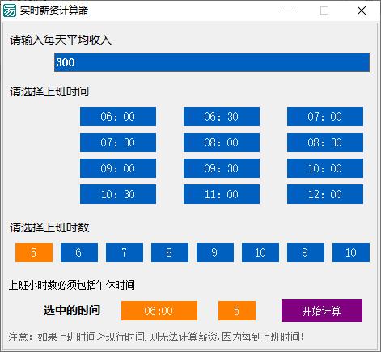Pick the 07:00 start time option
This screenshot has width=381, height=352.
pyautogui.click(x=325, y=117)
